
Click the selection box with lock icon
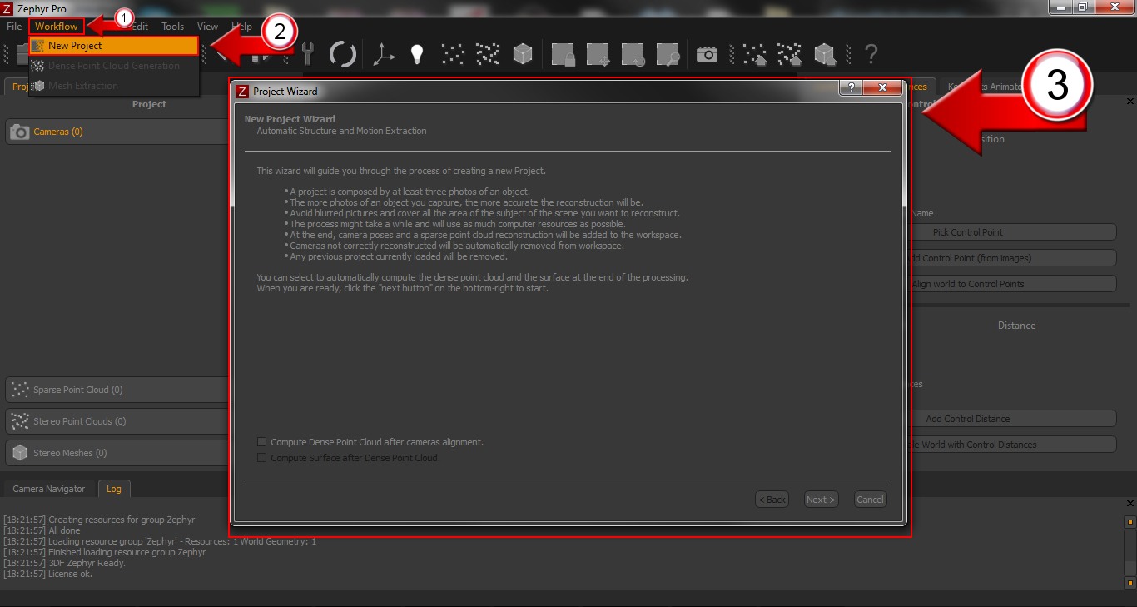point(564,55)
